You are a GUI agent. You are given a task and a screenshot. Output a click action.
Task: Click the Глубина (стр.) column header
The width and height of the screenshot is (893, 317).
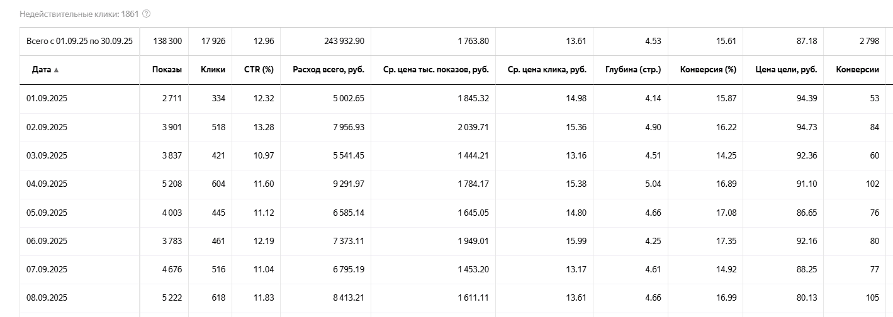pos(632,70)
